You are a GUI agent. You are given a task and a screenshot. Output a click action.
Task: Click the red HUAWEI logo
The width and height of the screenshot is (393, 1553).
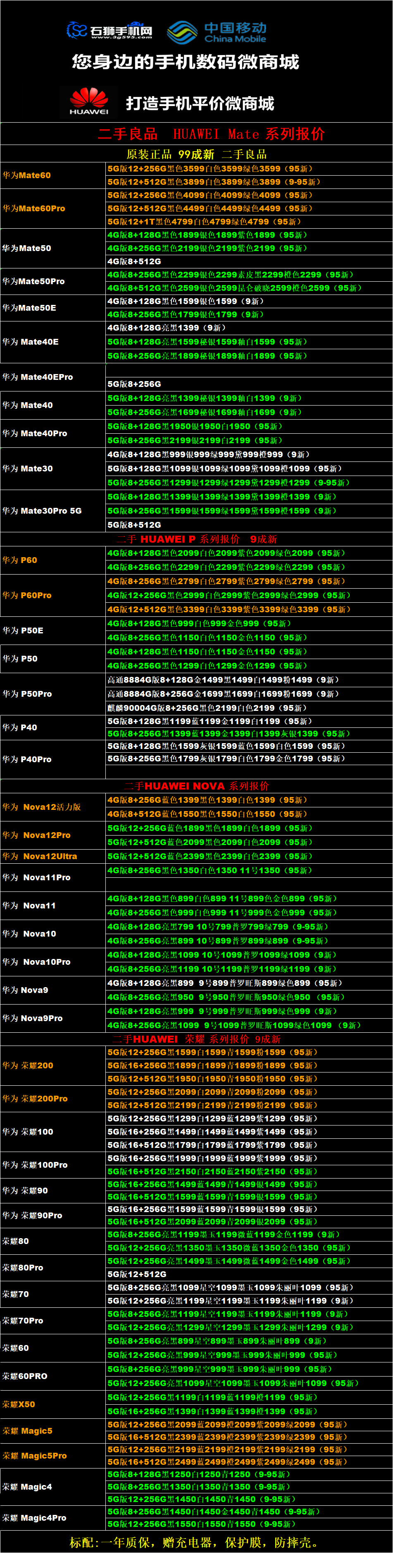coord(89,101)
